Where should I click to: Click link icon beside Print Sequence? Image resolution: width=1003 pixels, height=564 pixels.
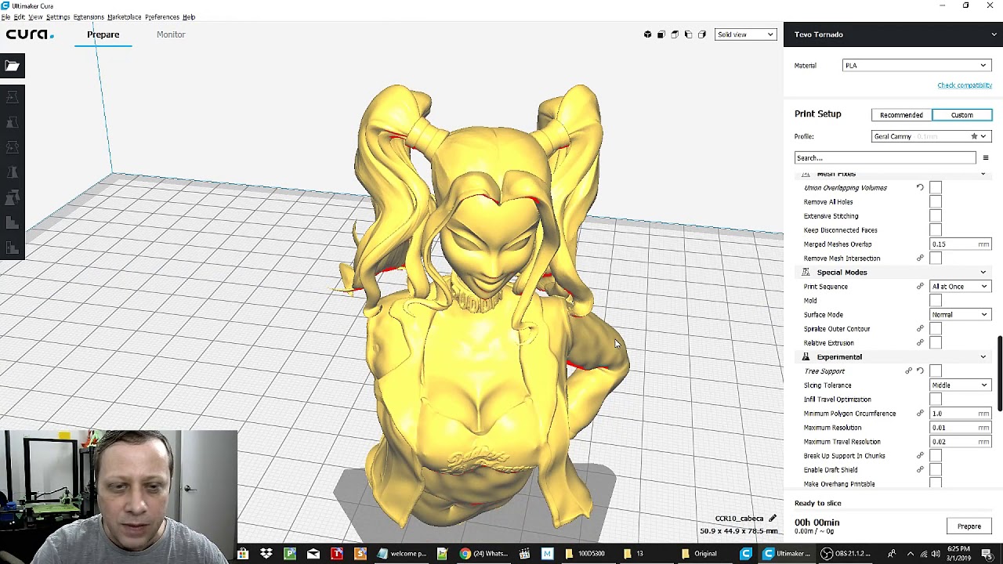(x=920, y=287)
